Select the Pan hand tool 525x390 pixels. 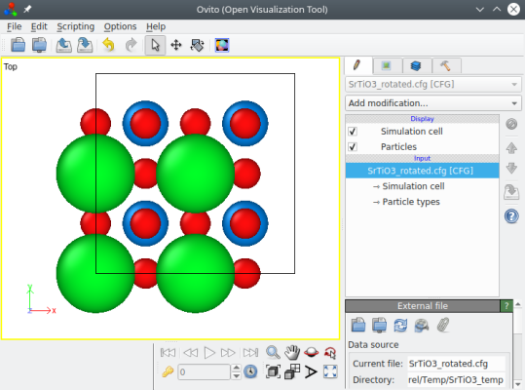(292, 353)
